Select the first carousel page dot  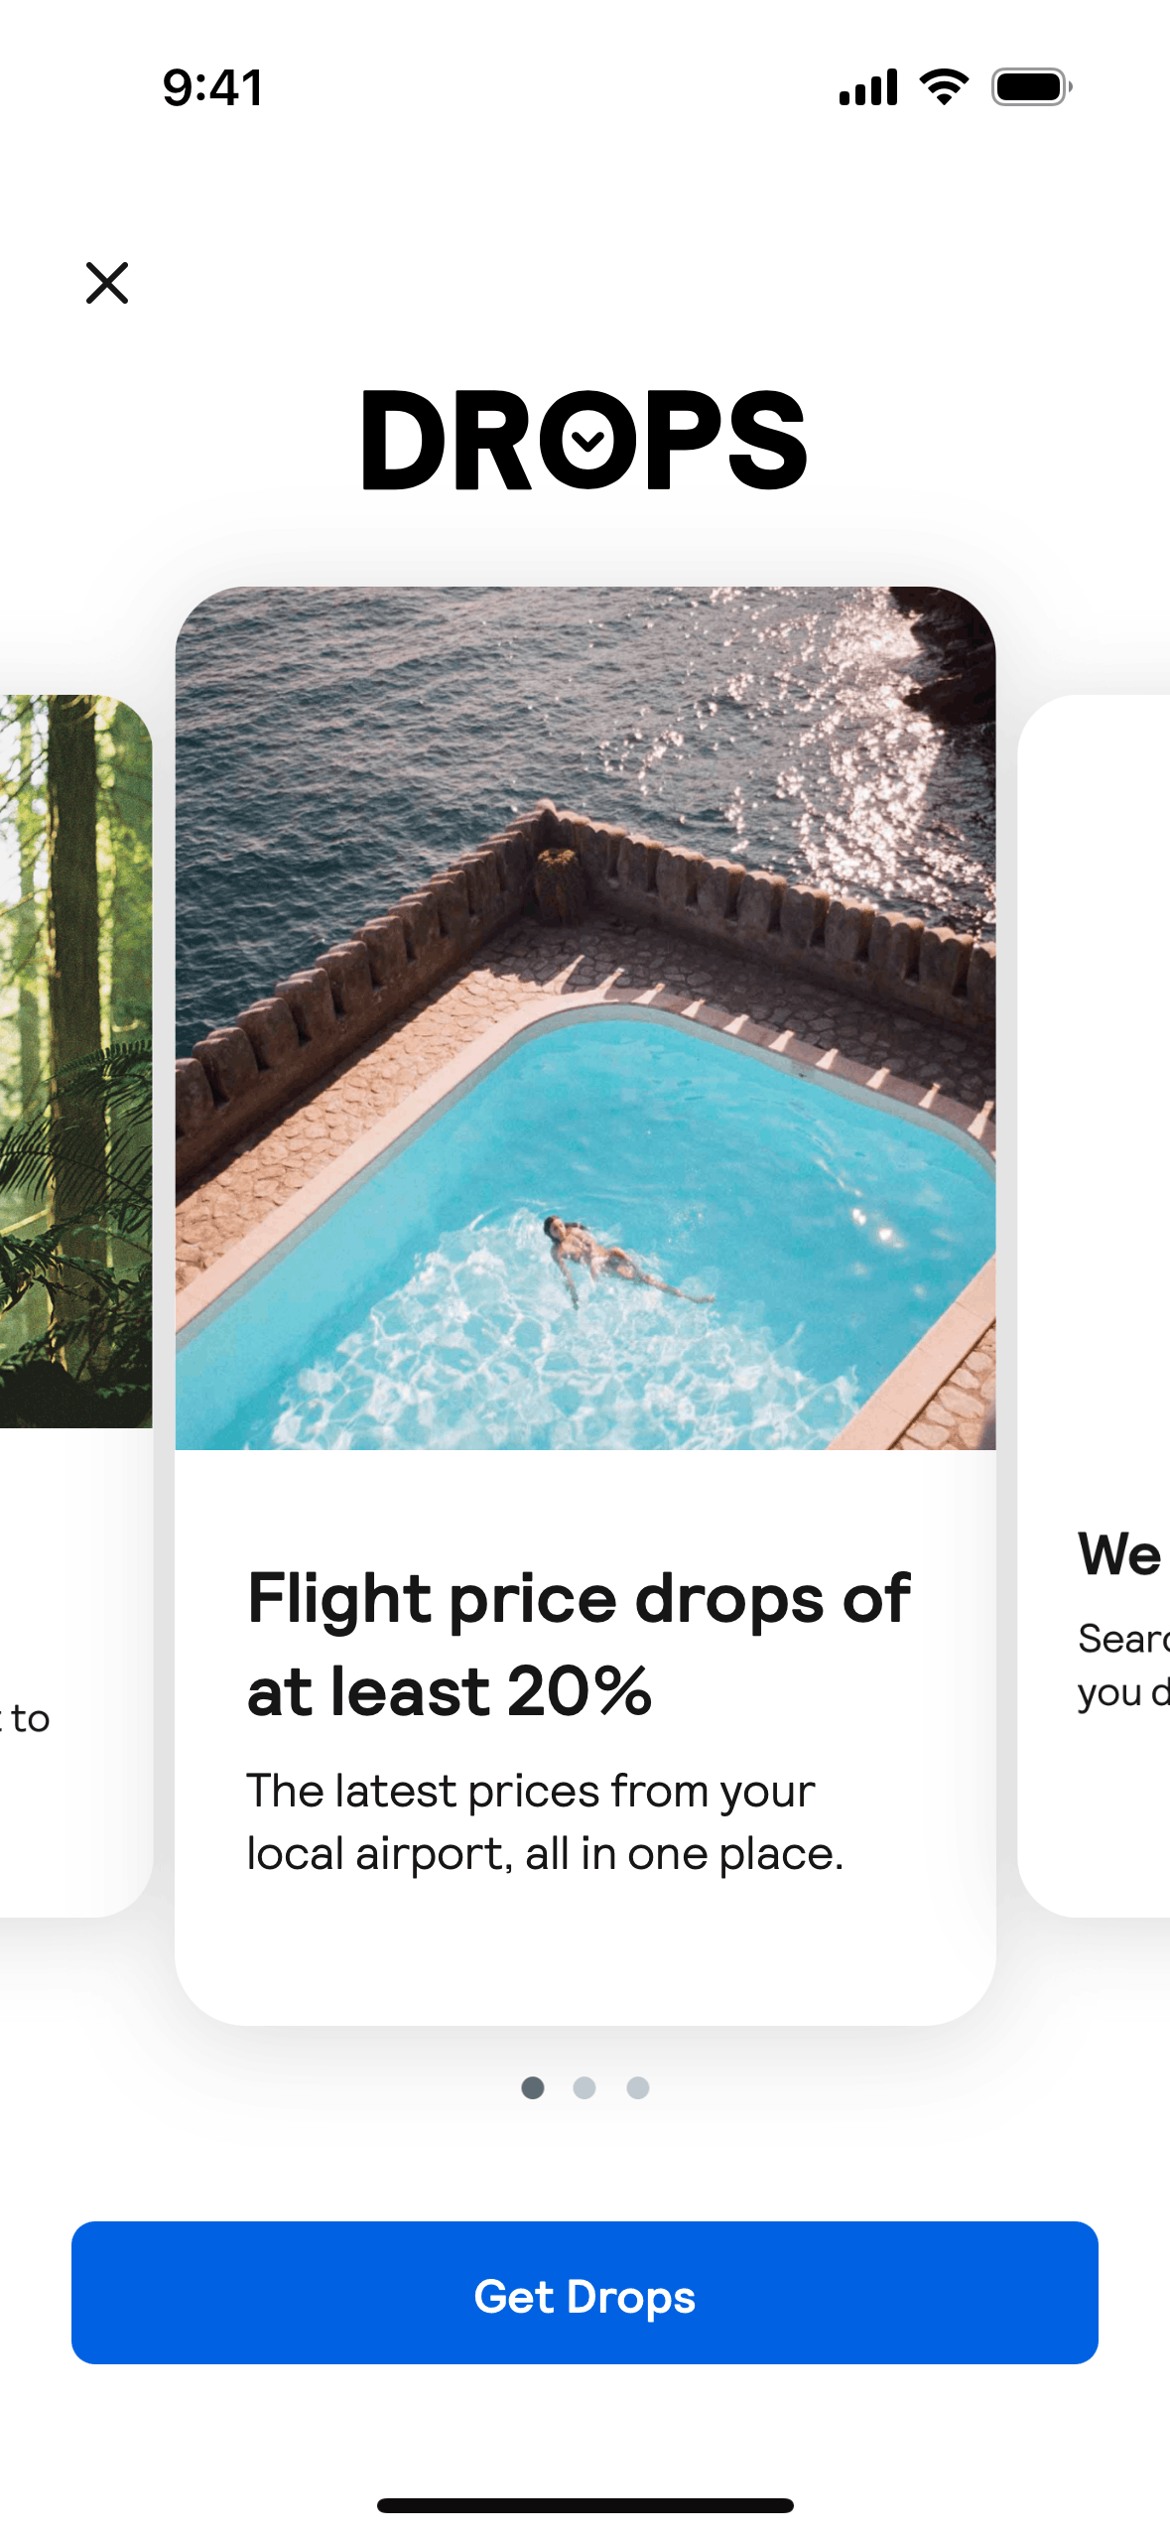tap(533, 2087)
